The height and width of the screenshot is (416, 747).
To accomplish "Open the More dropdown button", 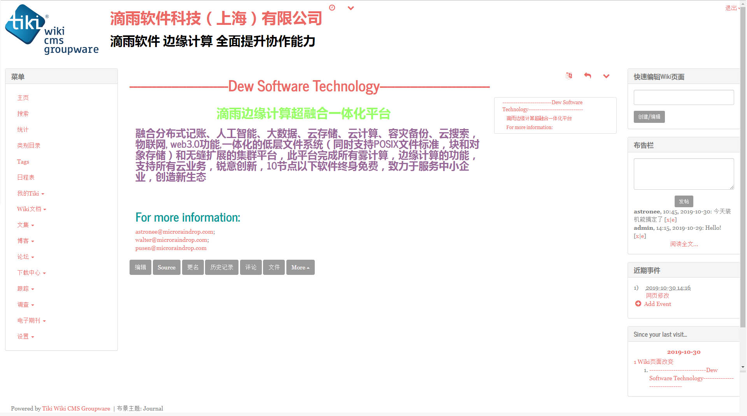I will (300, 267).
